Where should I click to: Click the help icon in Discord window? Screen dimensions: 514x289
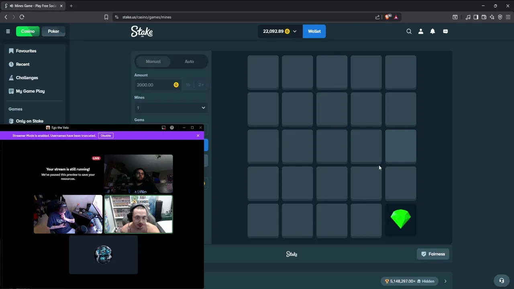pyautogui.click(x=172, y=128)
